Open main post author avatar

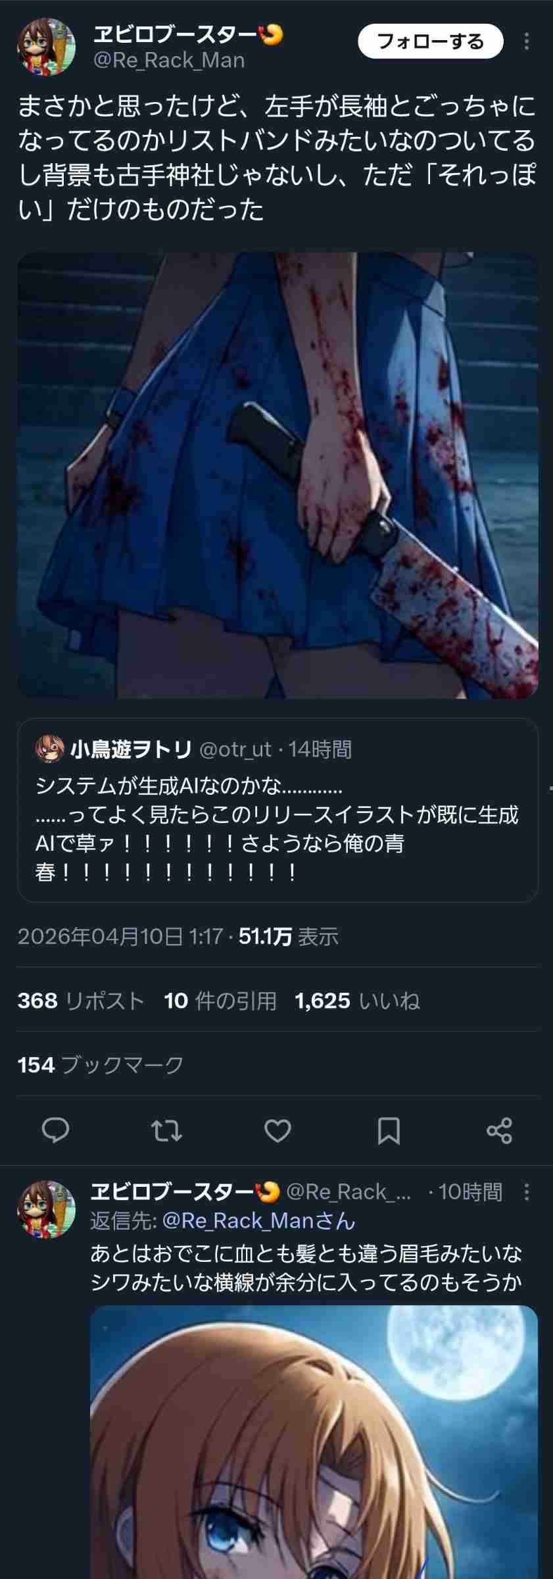[x=46, y=47]
